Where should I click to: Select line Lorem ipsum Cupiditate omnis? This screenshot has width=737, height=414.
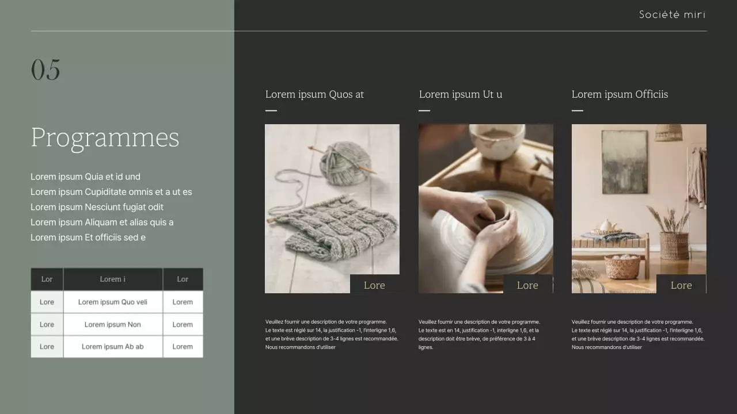(x=111, y=192)
